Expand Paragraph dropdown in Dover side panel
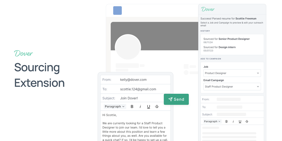 (x=212, y=121)
